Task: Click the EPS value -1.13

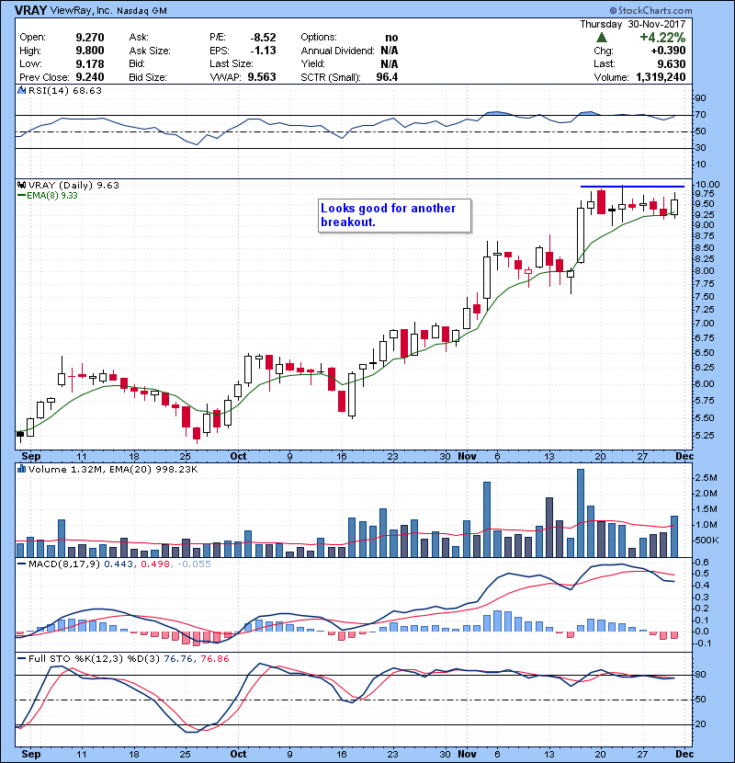Action: coord(263,51)
